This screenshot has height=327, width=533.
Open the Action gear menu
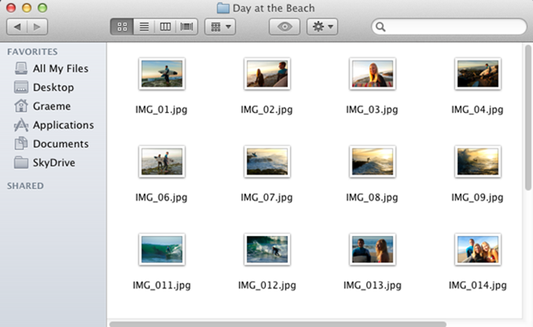322,27
